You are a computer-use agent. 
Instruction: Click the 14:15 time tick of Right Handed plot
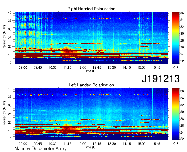coord(127,67)
